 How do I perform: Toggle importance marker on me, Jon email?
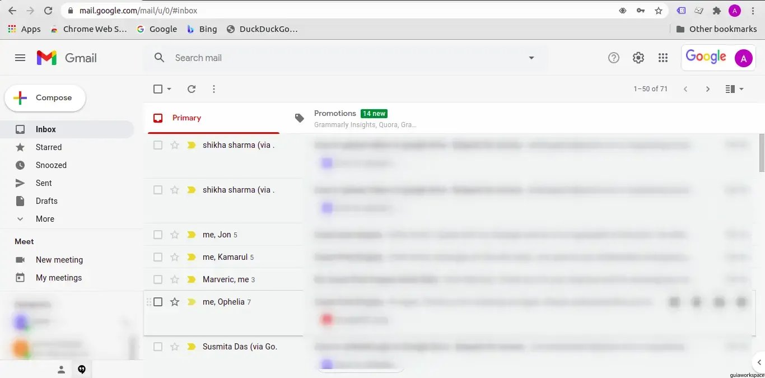[x=192, y=235]
